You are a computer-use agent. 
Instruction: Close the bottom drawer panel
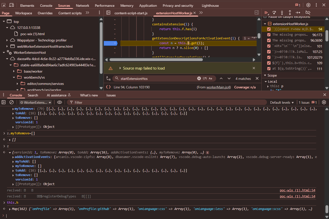click(x=325, y=95)
